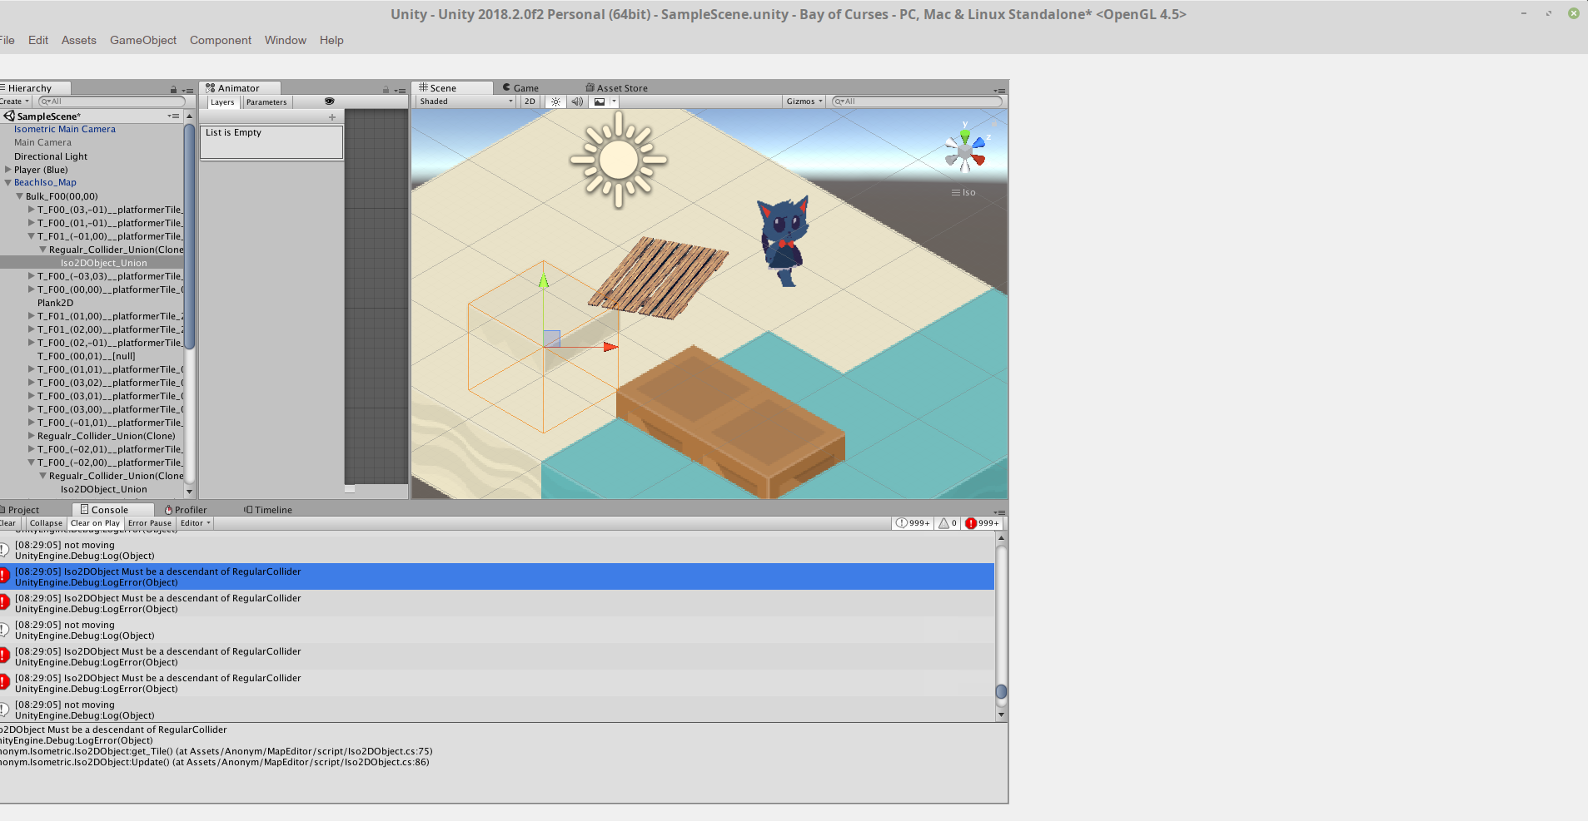Switch to the Profiler tab
This screenshot has height=821, width=1588.
(x=186, y=510)
